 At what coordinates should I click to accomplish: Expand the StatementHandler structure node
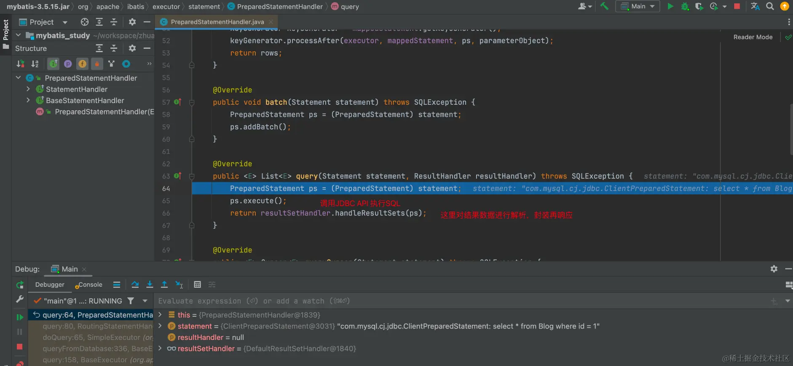pos(28,89)
